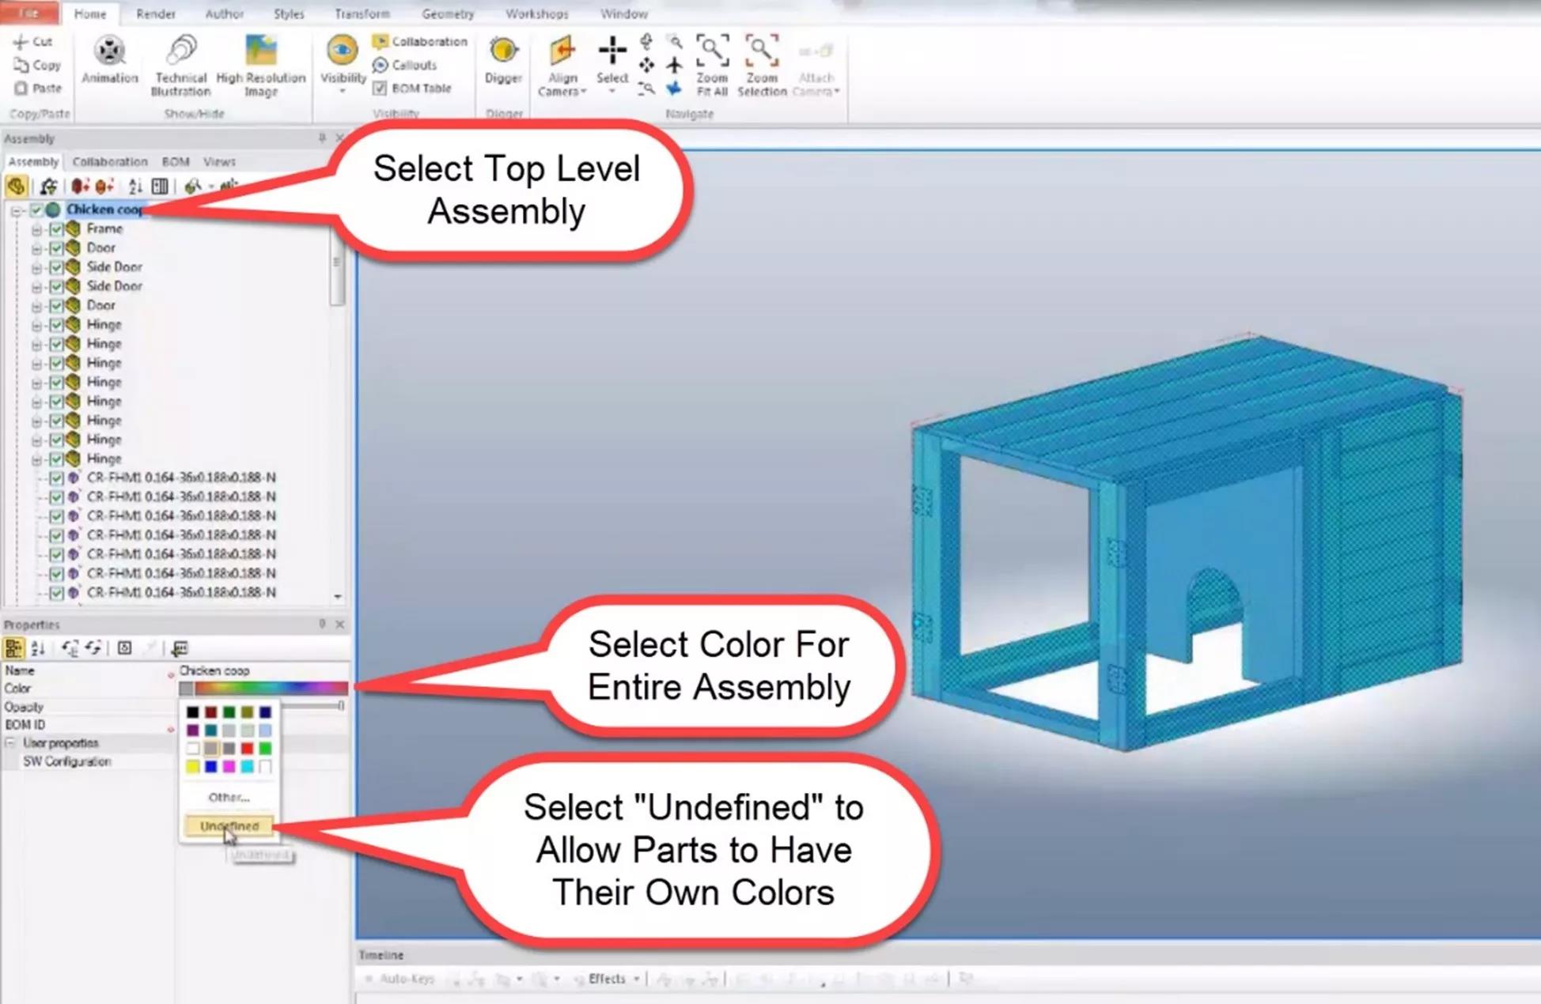This screenshot has width=1541, height=1004.
Task: Click Zoom Fit All
Action: coord(711,66)
